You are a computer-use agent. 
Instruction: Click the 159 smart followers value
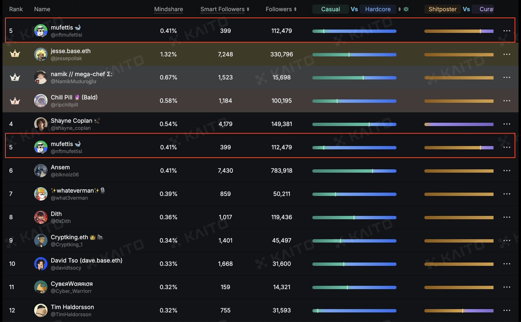(225, 287)
